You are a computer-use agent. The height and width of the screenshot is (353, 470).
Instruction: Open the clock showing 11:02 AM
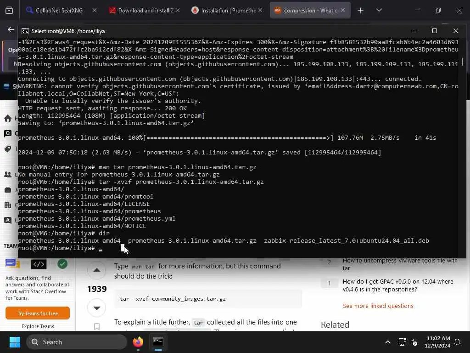click(437, 342)
